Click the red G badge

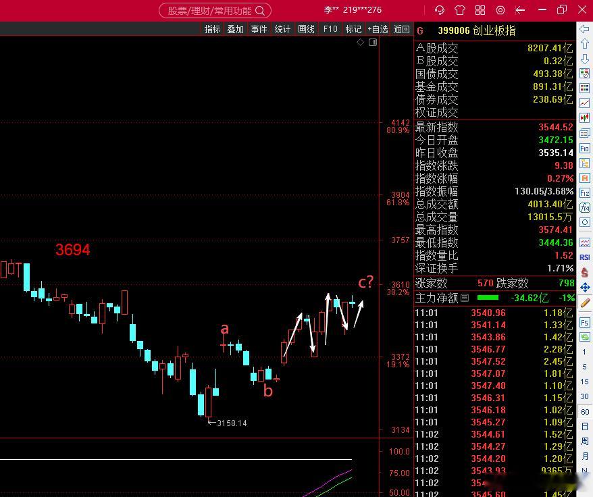tap(420, 31)
